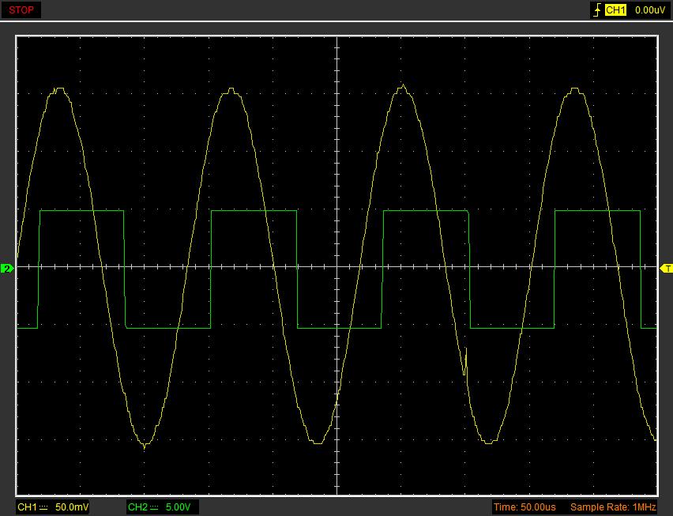Click the green channel 2 ground marker
Screen dimensions: 673x516
[7, 269]
